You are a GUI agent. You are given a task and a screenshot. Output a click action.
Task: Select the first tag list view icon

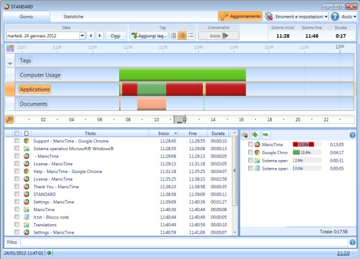click(173, 35)
